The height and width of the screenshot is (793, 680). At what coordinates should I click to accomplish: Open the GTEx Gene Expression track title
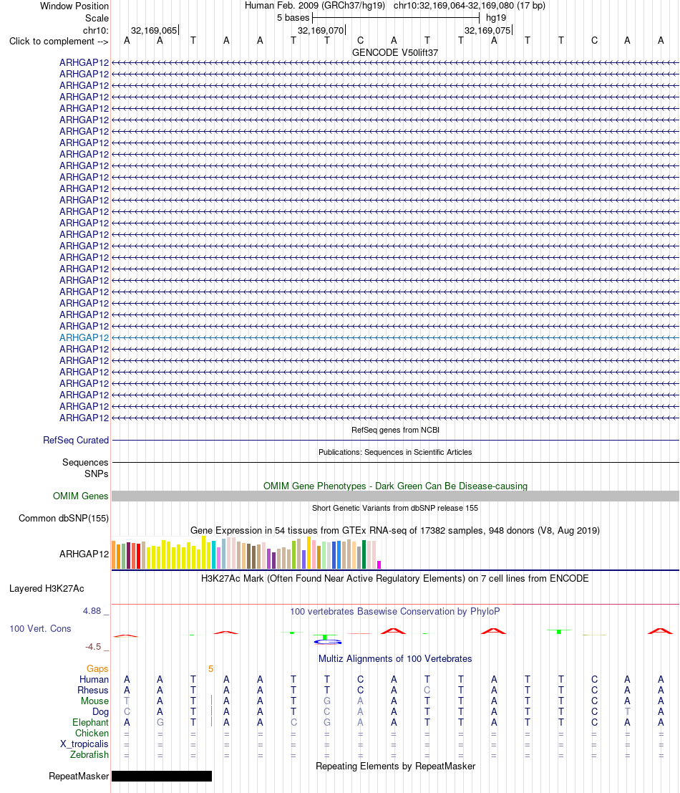click(395, 531)
